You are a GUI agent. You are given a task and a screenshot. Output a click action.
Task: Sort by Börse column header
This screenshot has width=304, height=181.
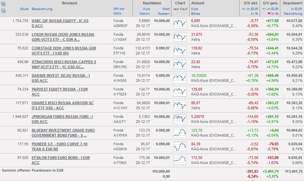(196, 14)
